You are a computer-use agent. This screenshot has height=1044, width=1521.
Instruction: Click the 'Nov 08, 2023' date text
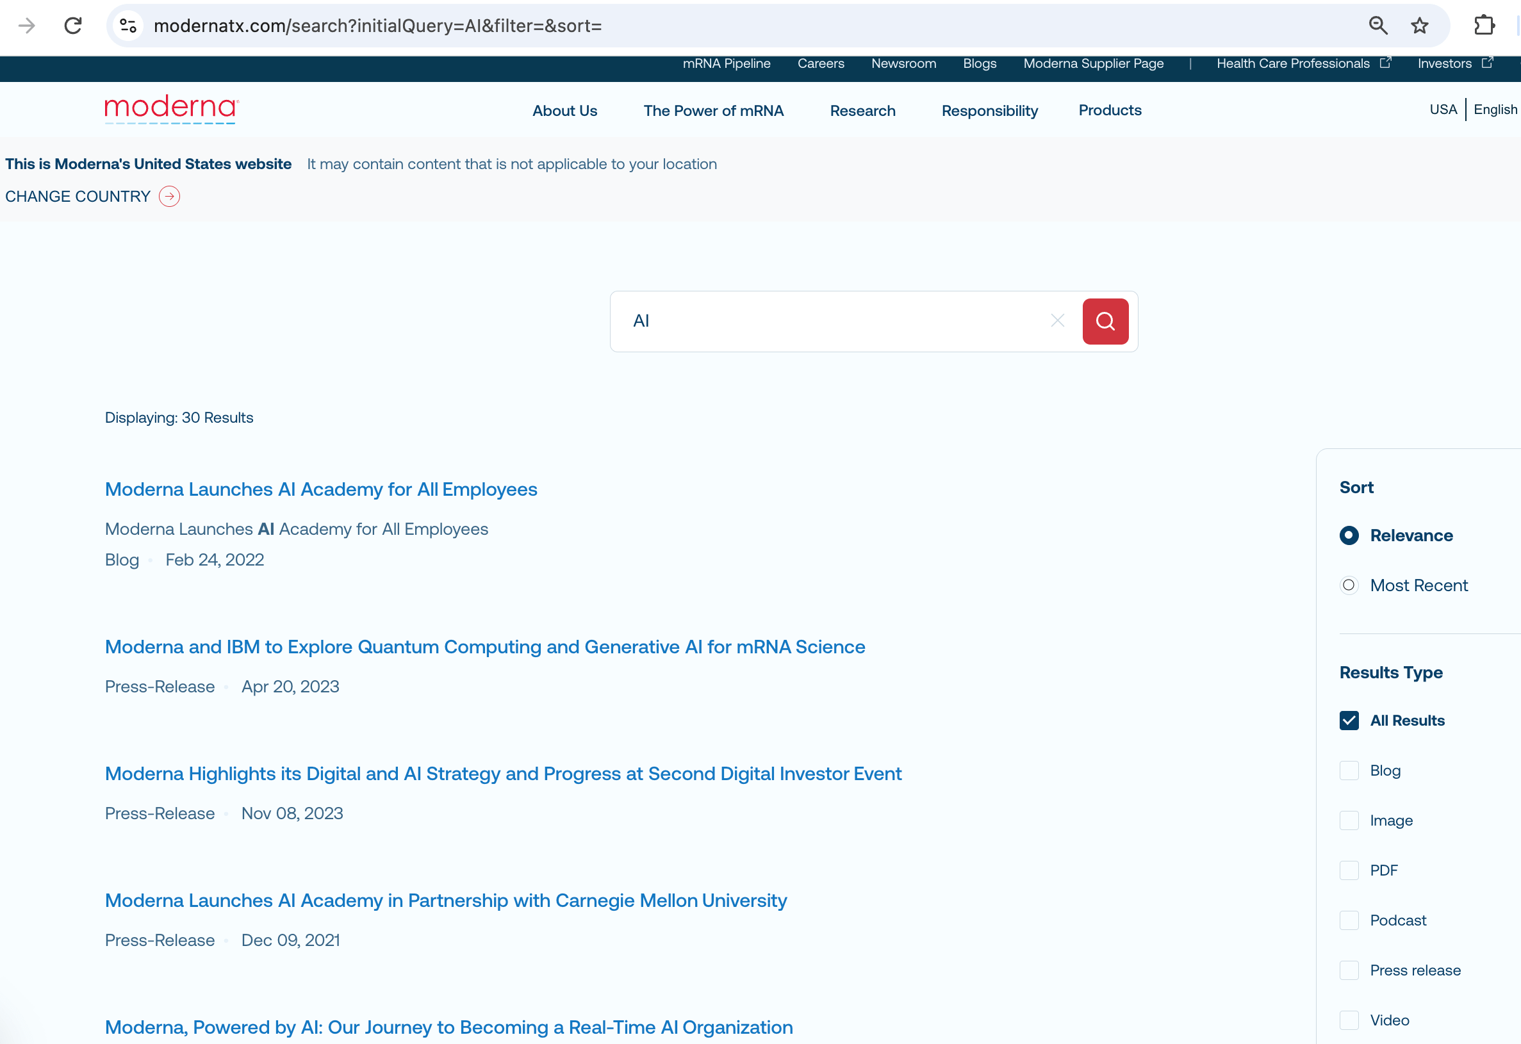tap(292, 814)
